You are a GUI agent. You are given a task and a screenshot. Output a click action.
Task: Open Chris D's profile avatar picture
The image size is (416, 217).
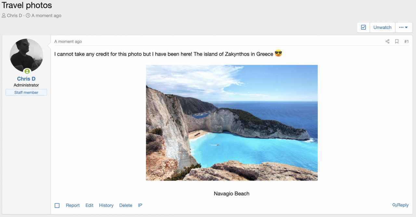point(26,55)
